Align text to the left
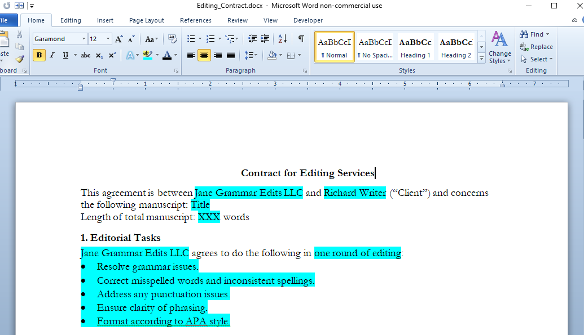 coord(191,55)
